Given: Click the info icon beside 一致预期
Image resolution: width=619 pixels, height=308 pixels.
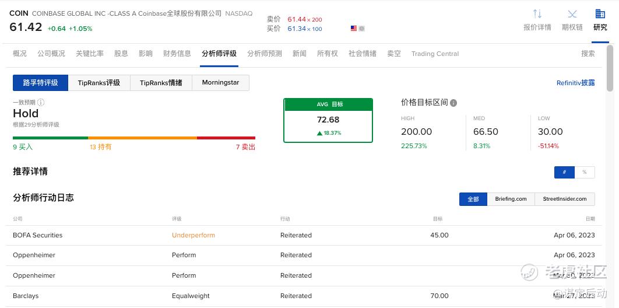Looking at the screenshot, I should 41,102.
